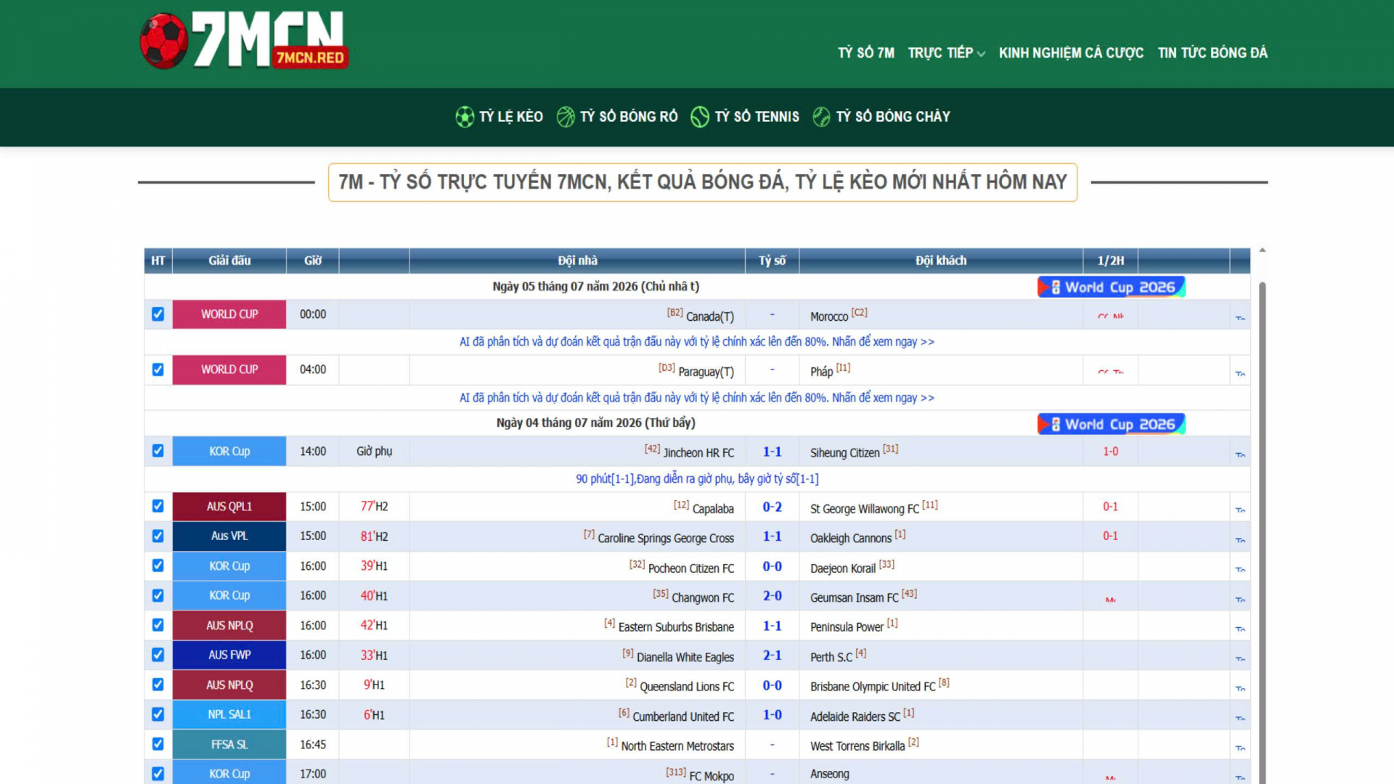Uncheck the Jincheon HR FC match checkbox
Screen dimensions: 1394x784
158,451
